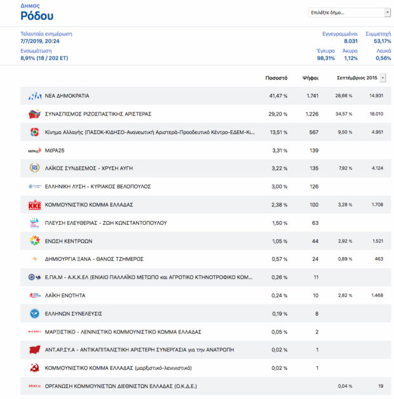Screen dimensions: 394x399
Task: Click the ΝΕΑ ΔΗΜΟΚΡΑΤΙΑ party name
Action: click(67, 96)
